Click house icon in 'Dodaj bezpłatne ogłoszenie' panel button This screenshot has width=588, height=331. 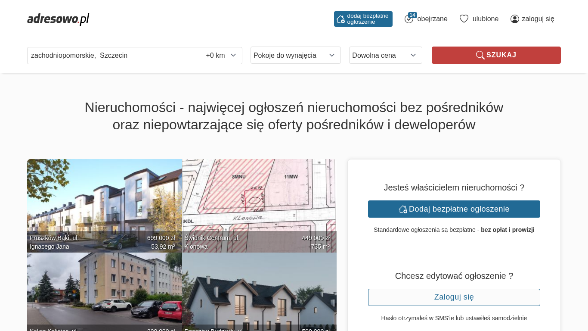tap(403, 209)
